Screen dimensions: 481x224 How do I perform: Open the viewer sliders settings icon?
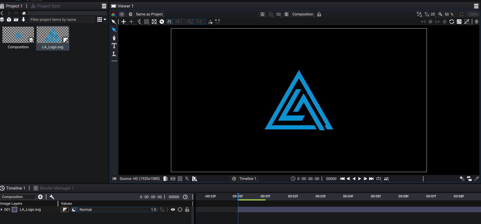pyautogui.click(x=459, y=22)
